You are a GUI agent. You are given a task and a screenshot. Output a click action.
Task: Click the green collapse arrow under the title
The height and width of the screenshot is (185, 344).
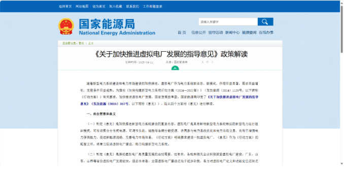click(175, 68)
